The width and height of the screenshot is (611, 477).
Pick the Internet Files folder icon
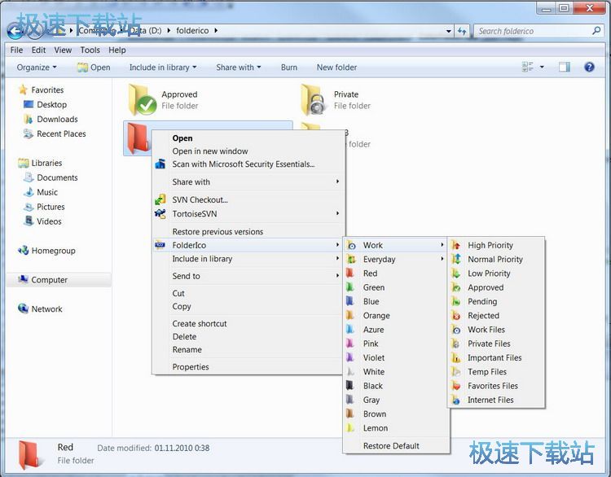point(490,400)
